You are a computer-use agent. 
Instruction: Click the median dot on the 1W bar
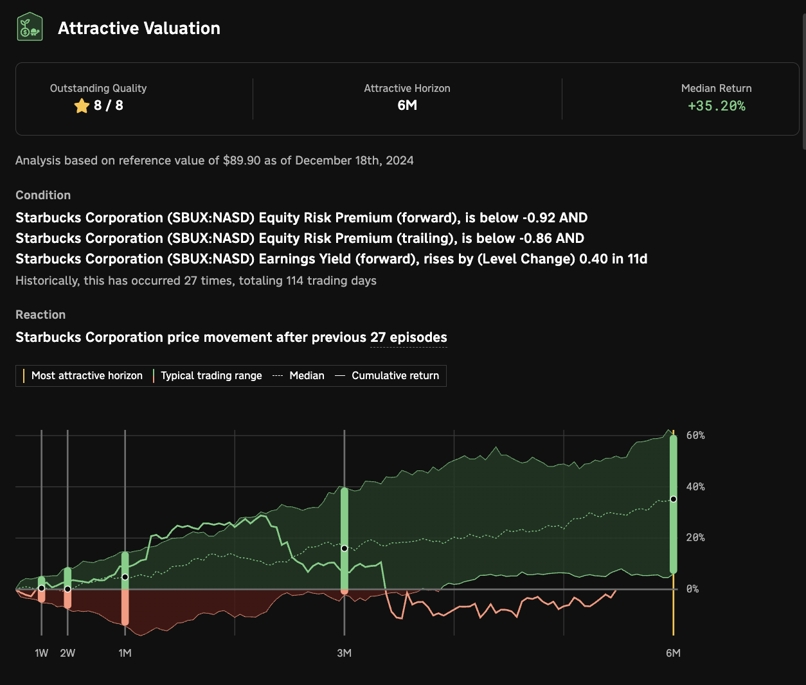[42, 588]
